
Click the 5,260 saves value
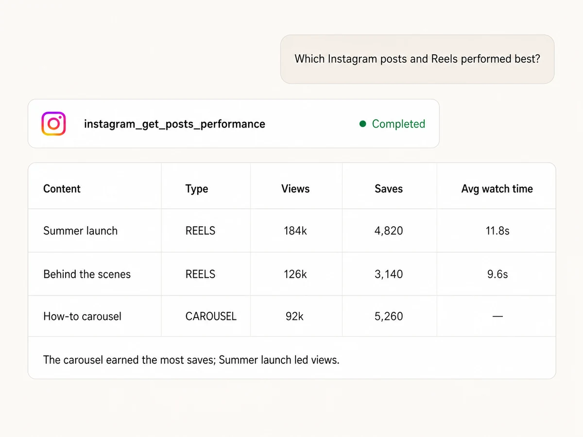tap(389, 317)
